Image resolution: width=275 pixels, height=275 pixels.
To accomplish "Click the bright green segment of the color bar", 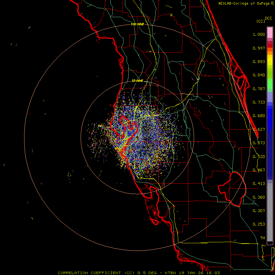I will pyautogui.click(x=270, y=83).
